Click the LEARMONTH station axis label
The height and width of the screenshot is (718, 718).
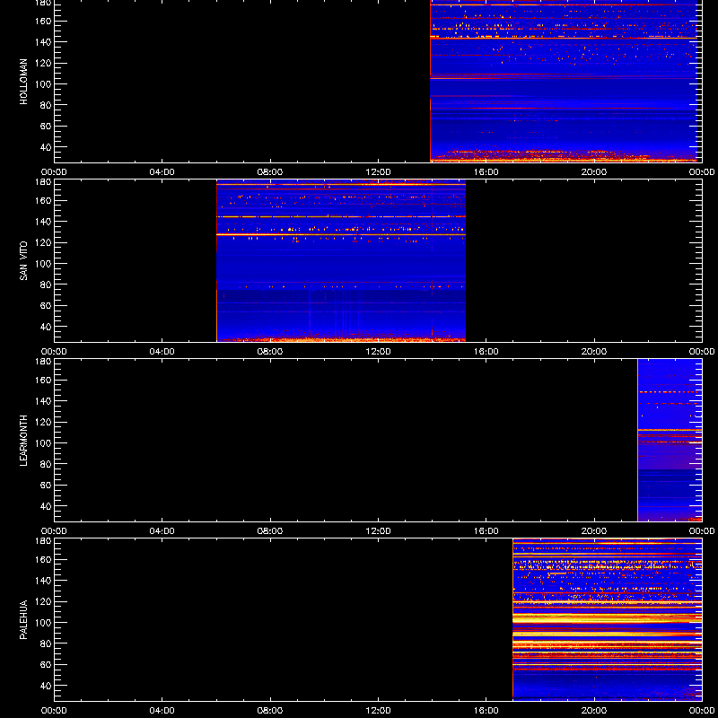pos(23,441)
